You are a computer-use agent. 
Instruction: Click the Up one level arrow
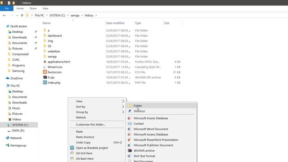tap(22, 15)
